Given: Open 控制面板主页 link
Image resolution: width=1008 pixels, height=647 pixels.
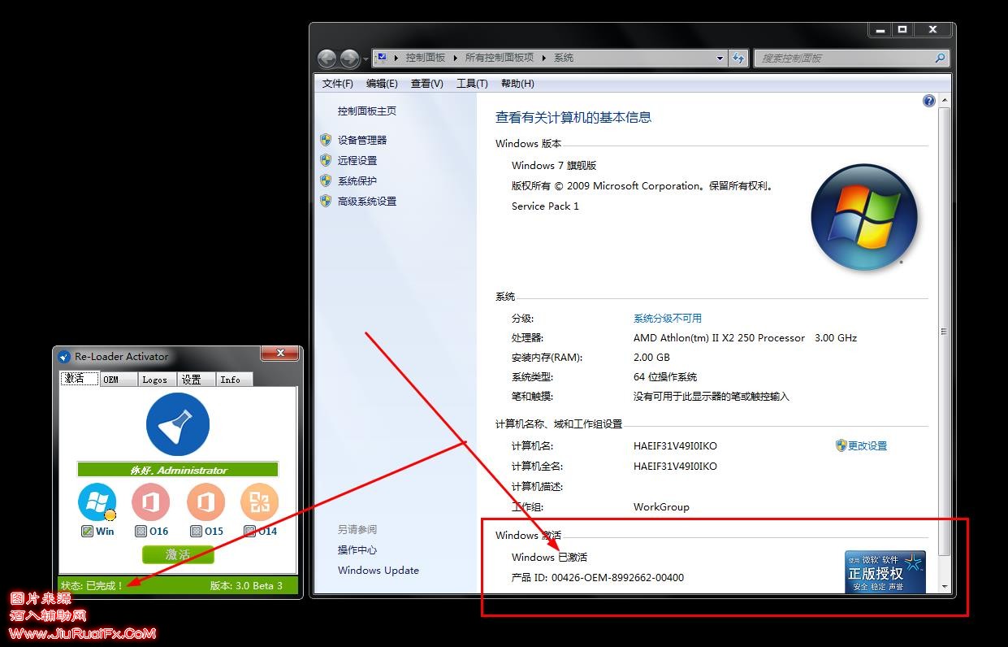Looking at the screenshot, I should coord(367,111).
